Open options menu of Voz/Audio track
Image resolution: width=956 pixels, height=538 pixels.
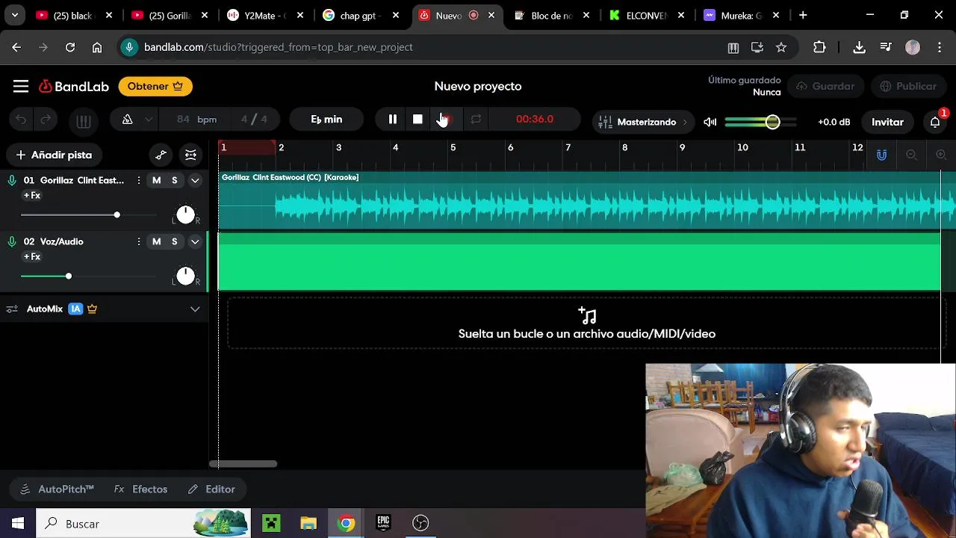[138, 241]
